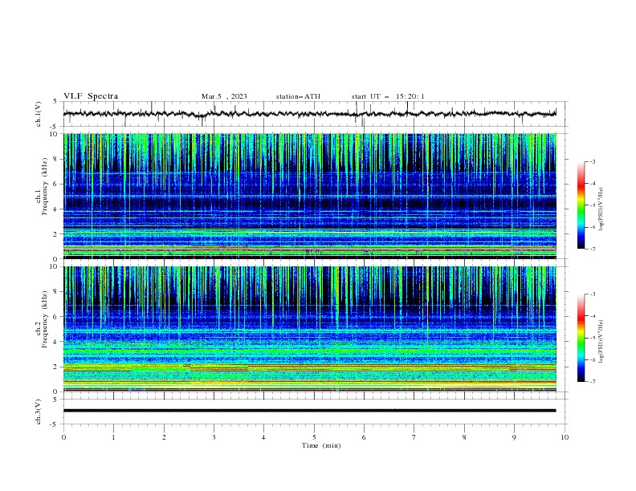Screen dimensions: 636x491
Task: Click the "-5" tick of the ch.3(V) axis
Action: click(x=55, y=424)
